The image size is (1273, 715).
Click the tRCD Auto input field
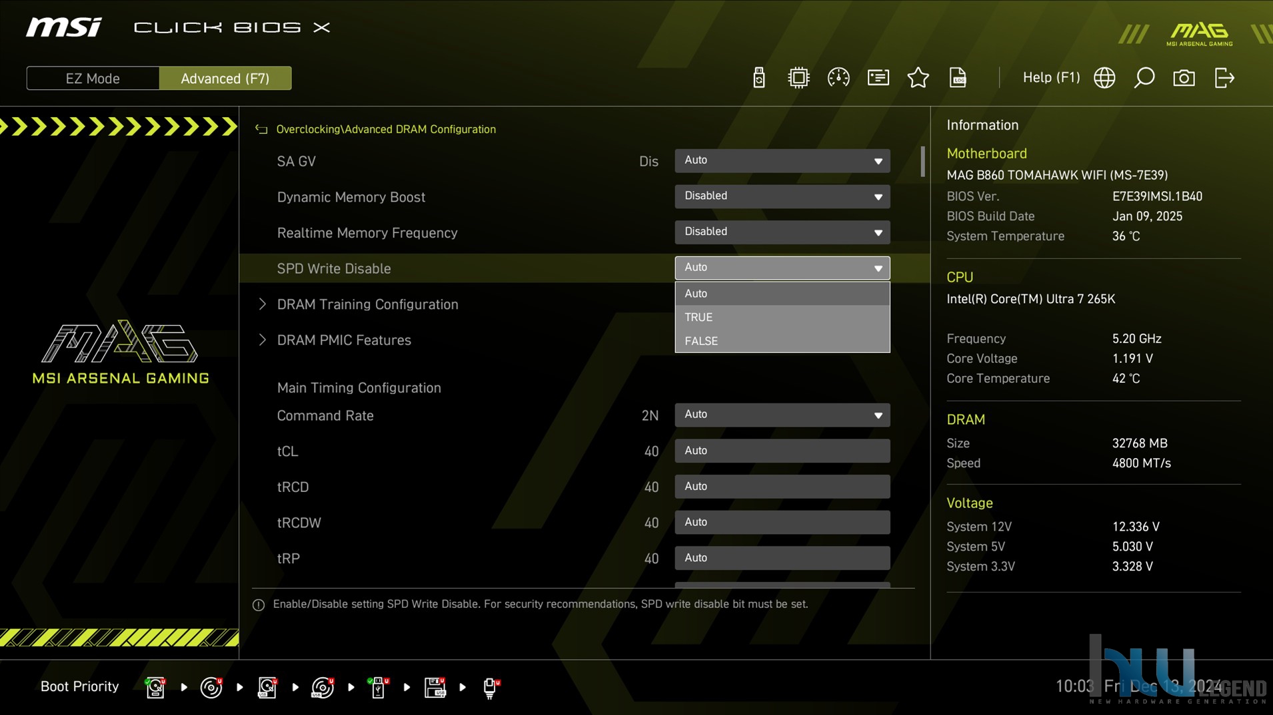782,487
